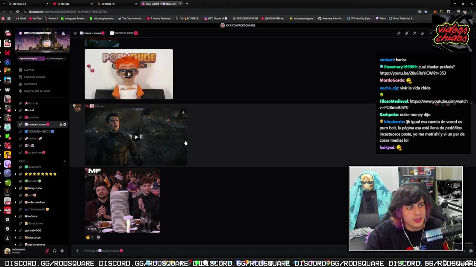
Task: Click the discord.com address bar
Action: (219, 11)
